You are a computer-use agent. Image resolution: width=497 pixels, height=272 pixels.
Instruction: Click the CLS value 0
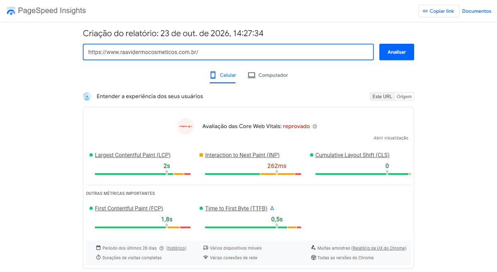(x=387, y=166)
